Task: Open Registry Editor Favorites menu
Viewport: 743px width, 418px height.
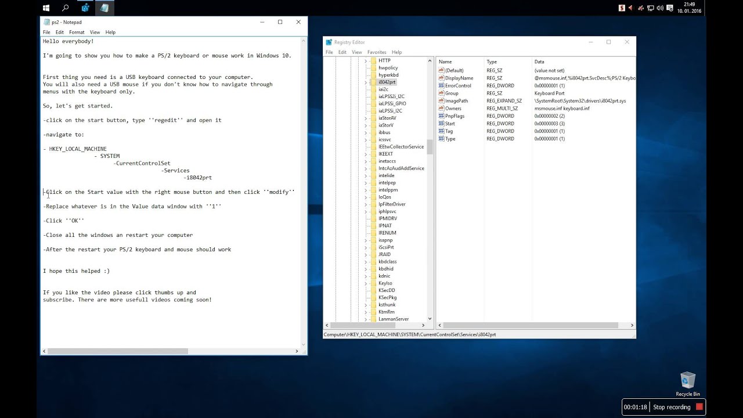Action: pyautogui.click(x=377, y=52)
